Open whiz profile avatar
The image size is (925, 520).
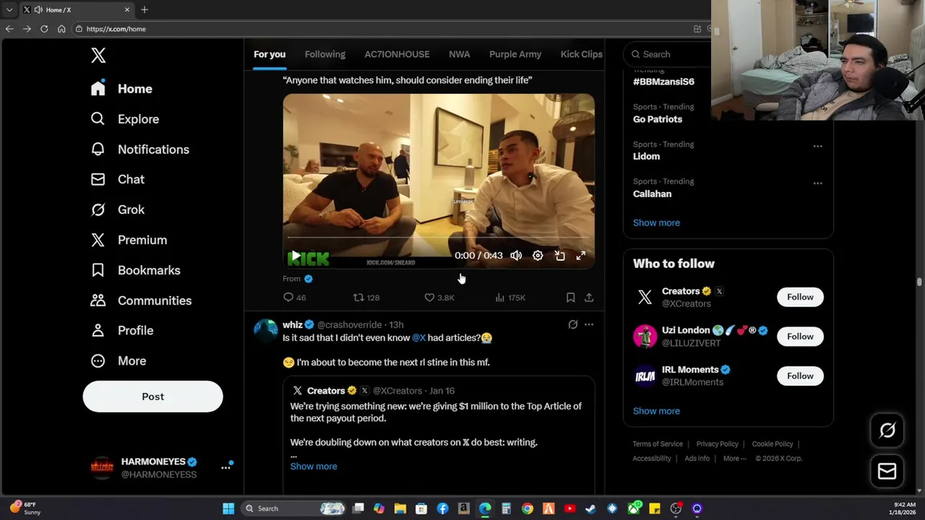pos(265,329)
